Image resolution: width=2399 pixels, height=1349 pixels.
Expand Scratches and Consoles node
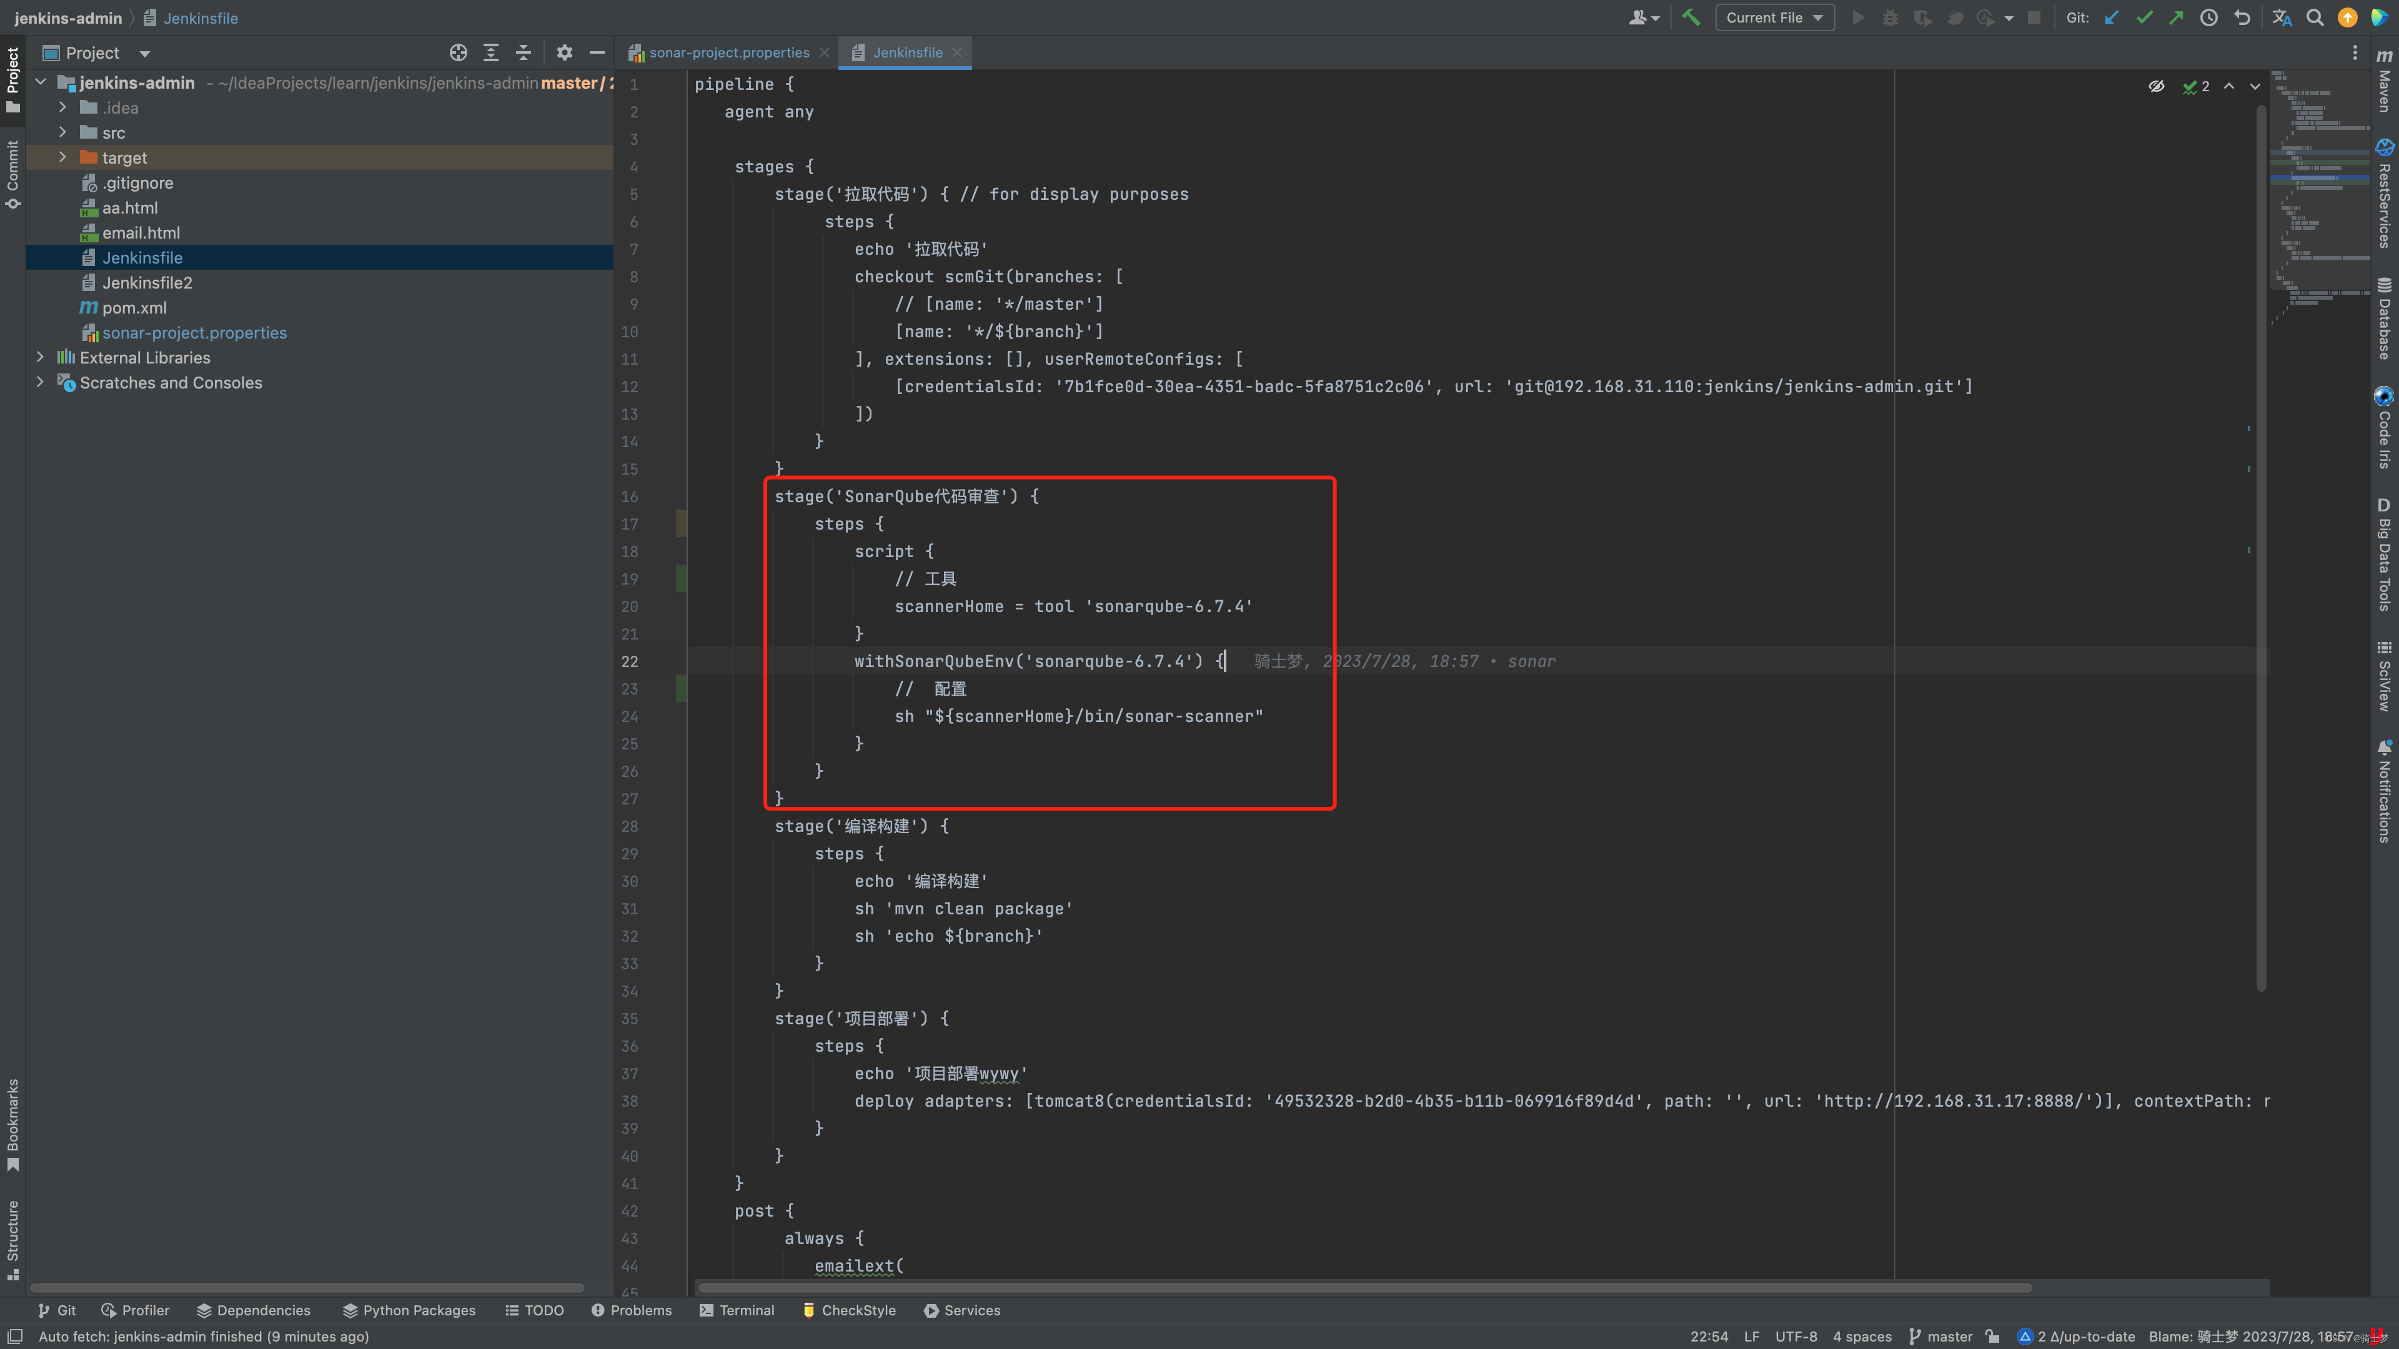(40, 383)
